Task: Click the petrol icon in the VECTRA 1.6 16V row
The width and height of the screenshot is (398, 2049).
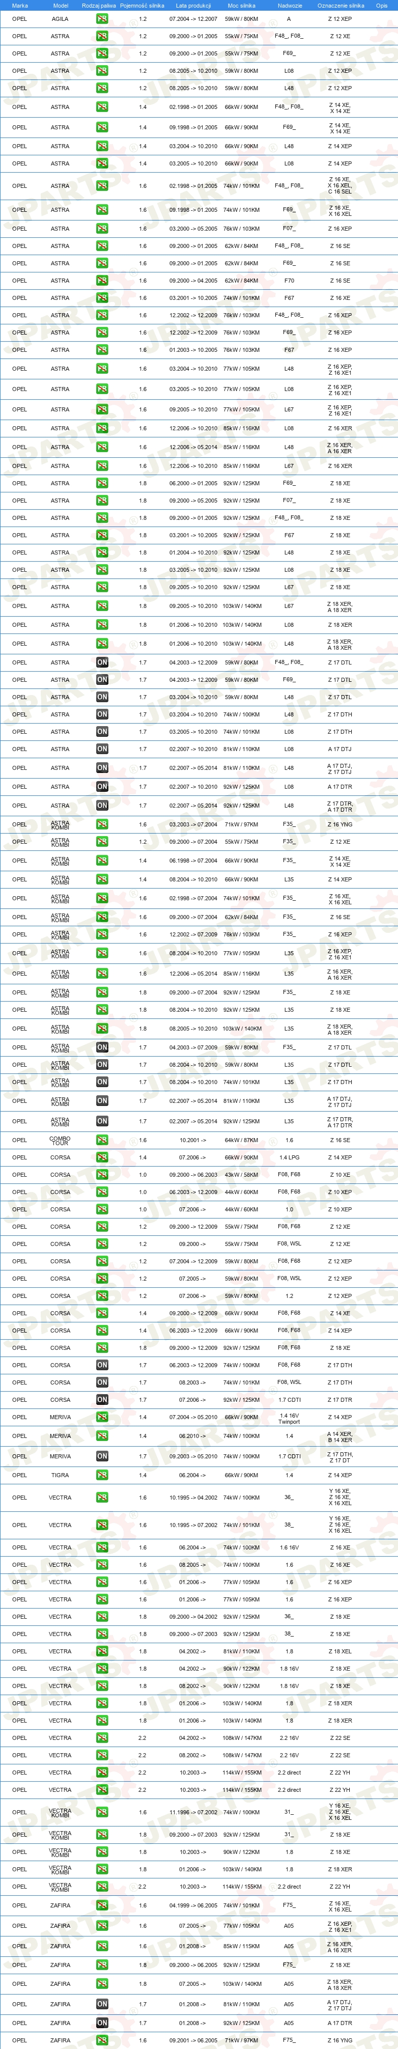Action: pos(102,1548)
